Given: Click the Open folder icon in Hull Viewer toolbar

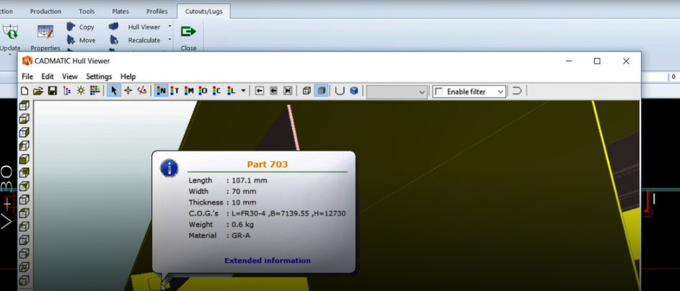Looking at the screenshot, I should click(x=38, y=91).
